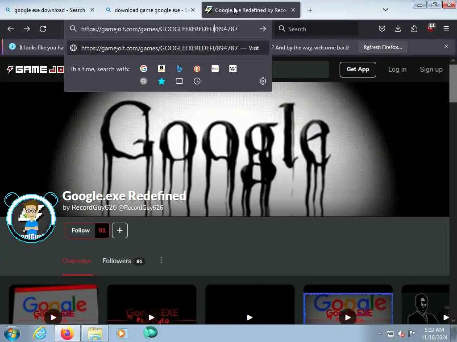Open the Windows Start menu
This screenshot has width=457, height=342.
pyautogui.click(x=12, y=333)
